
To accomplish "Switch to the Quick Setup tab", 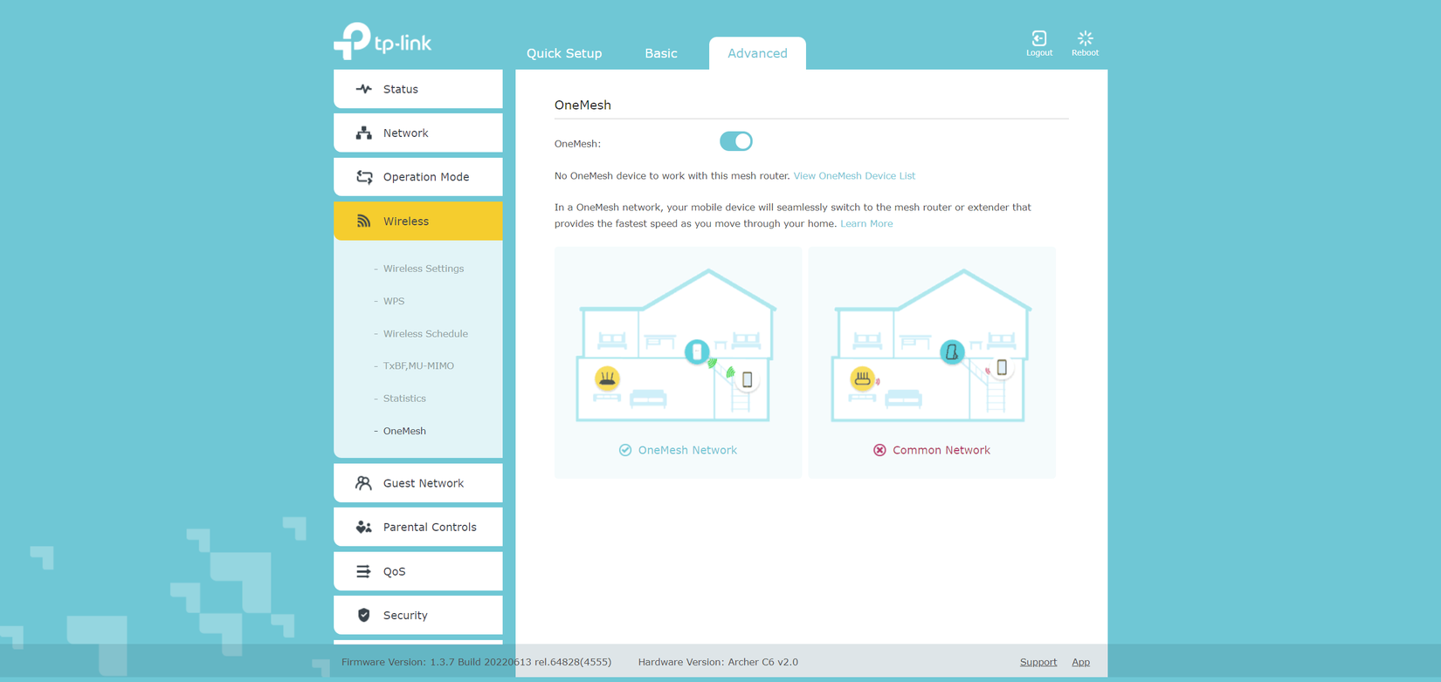I will (x=564, y=53).
